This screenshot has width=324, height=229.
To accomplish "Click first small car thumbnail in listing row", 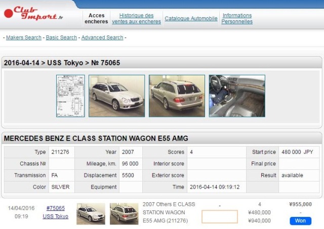I will [91, 214].
